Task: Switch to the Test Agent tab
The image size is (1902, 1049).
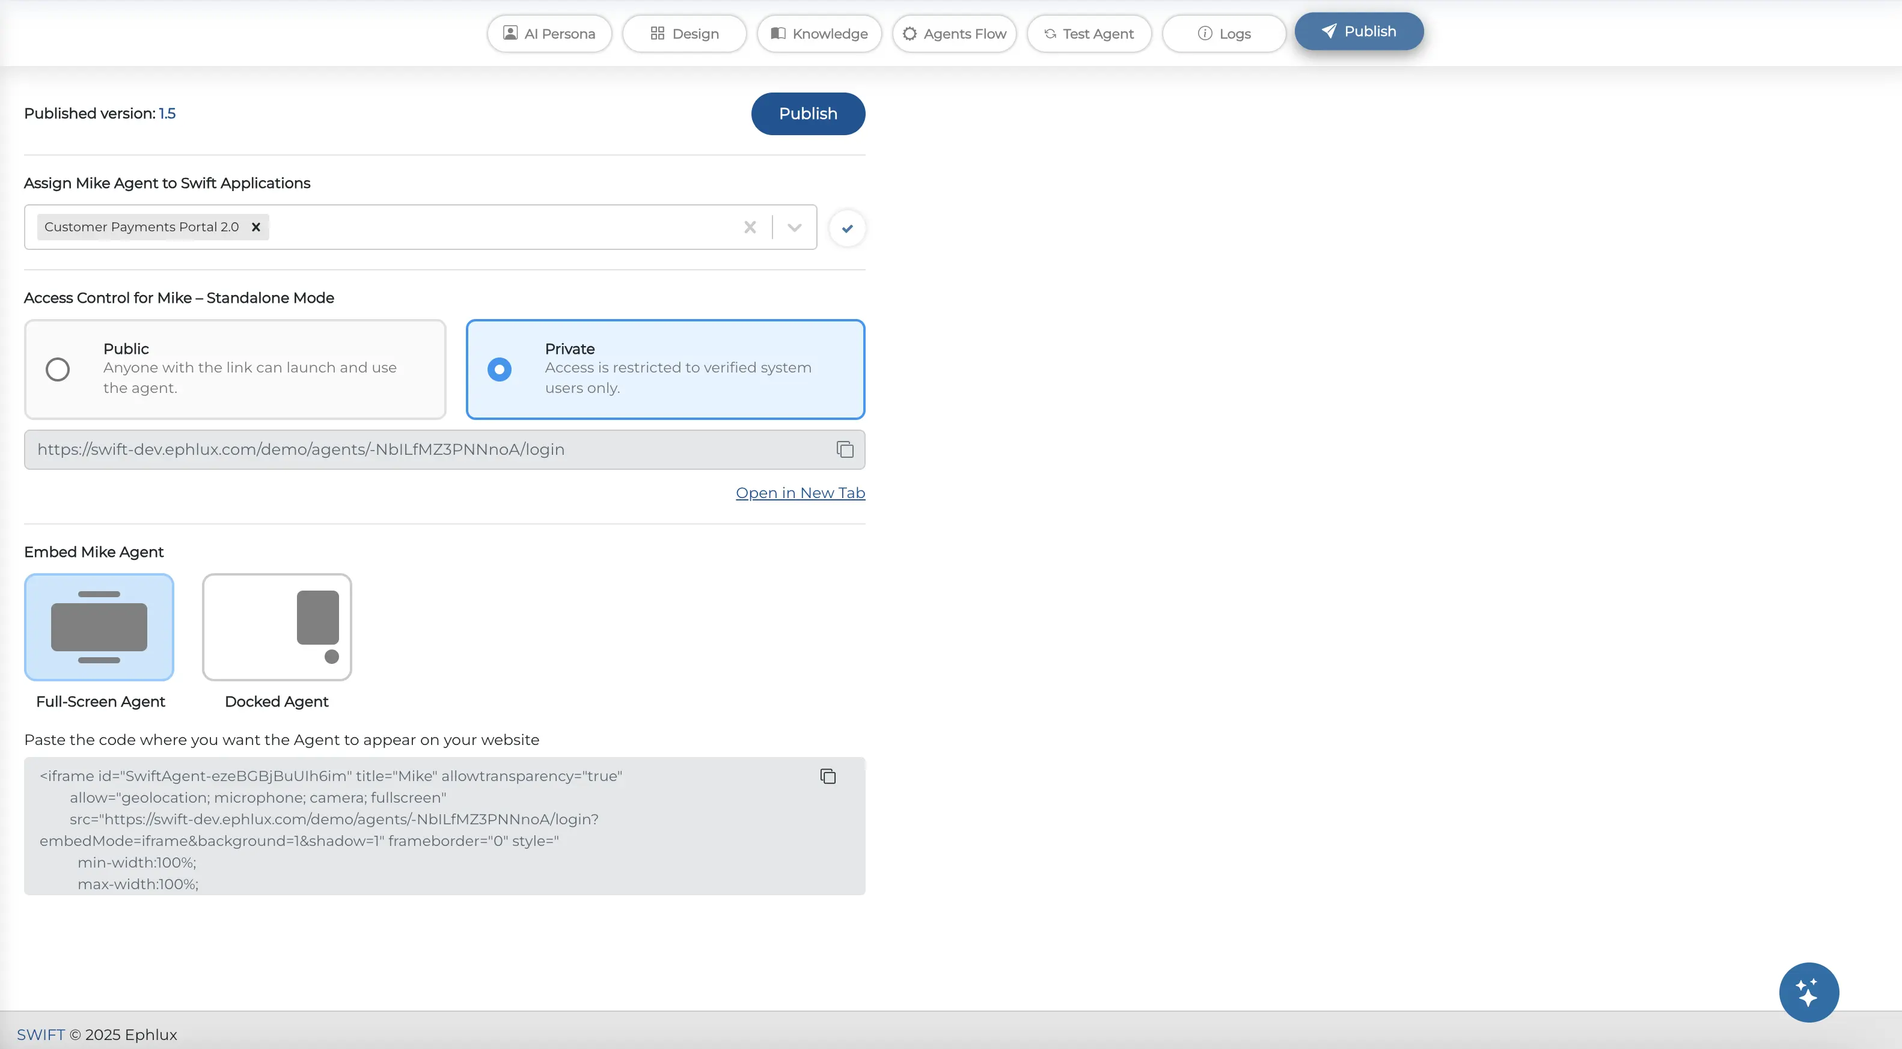Action: (x=1089, y=34)
